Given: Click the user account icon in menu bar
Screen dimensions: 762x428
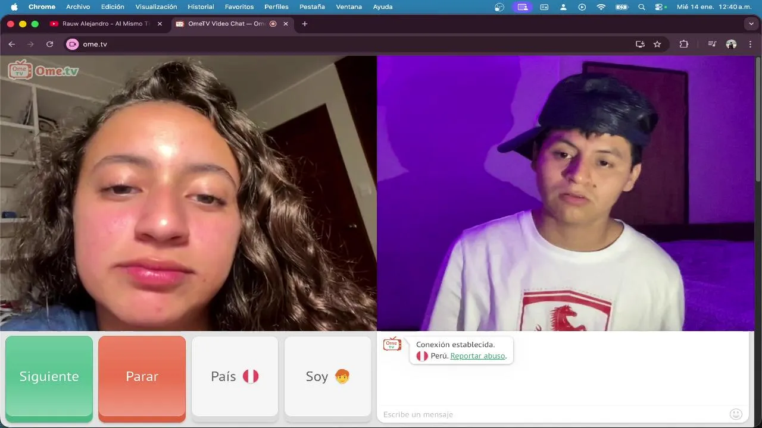Looking at the screenshot, I should coord(563,7).
